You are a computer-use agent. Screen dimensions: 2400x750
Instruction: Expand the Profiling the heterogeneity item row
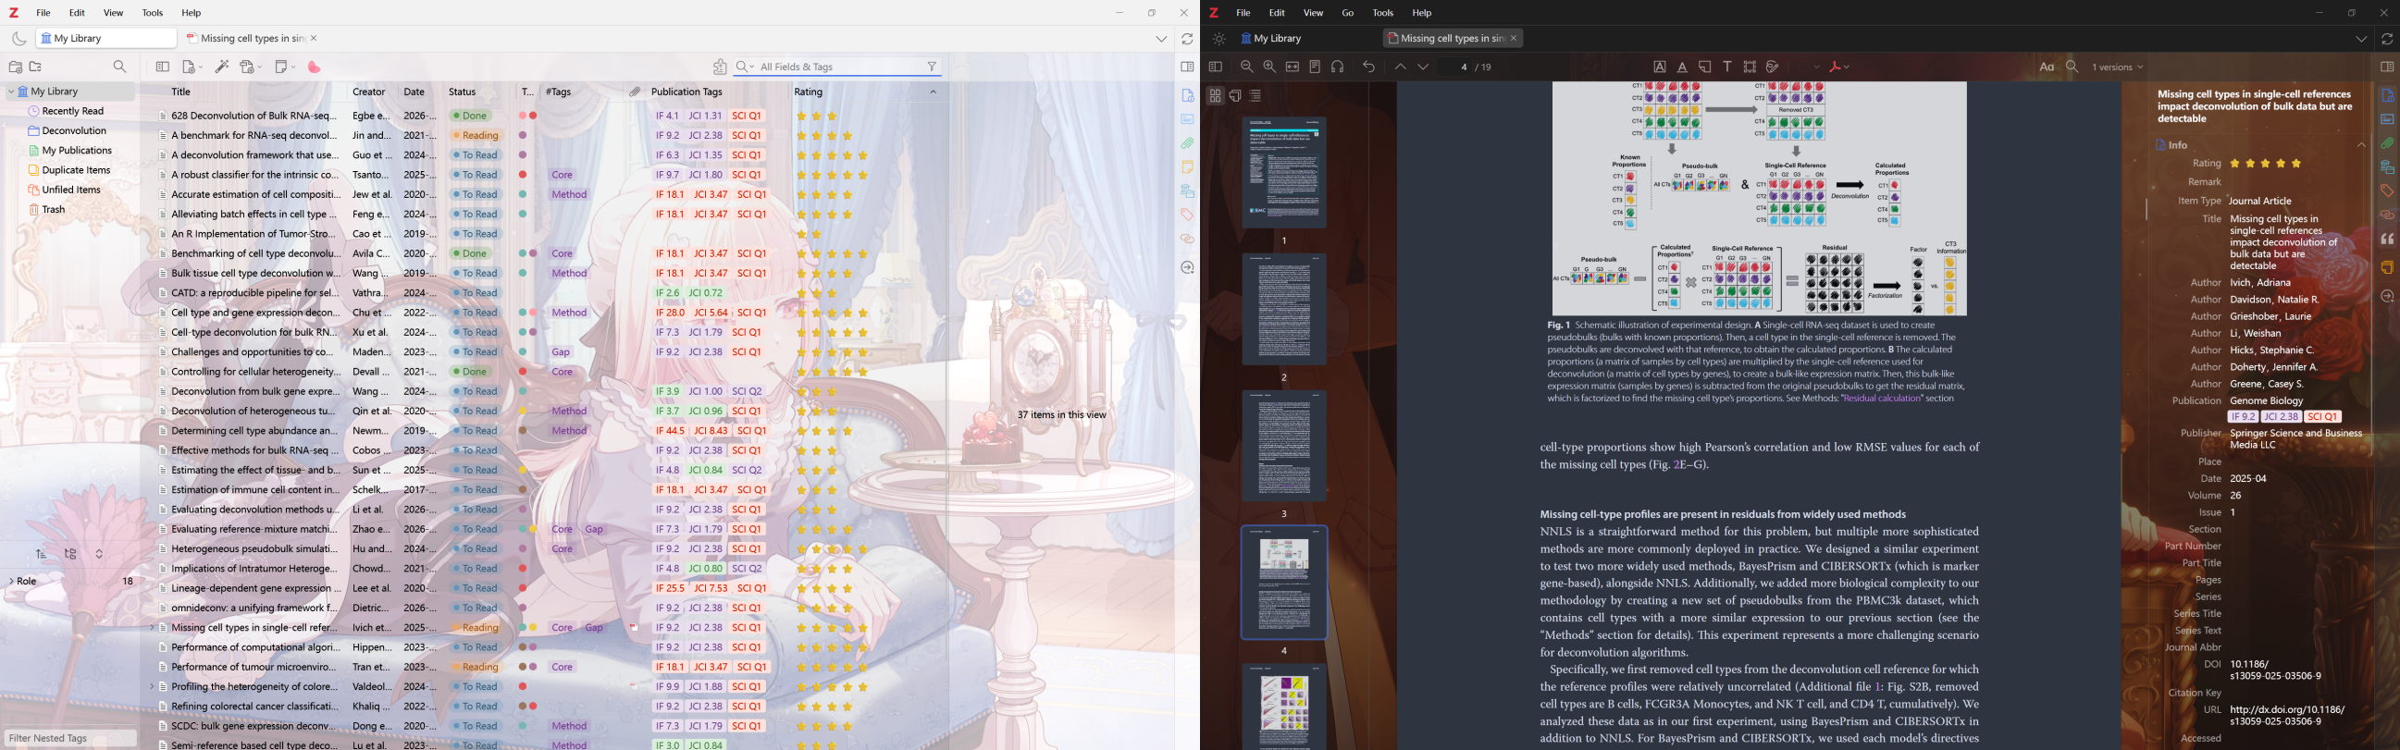coord(152,686)
